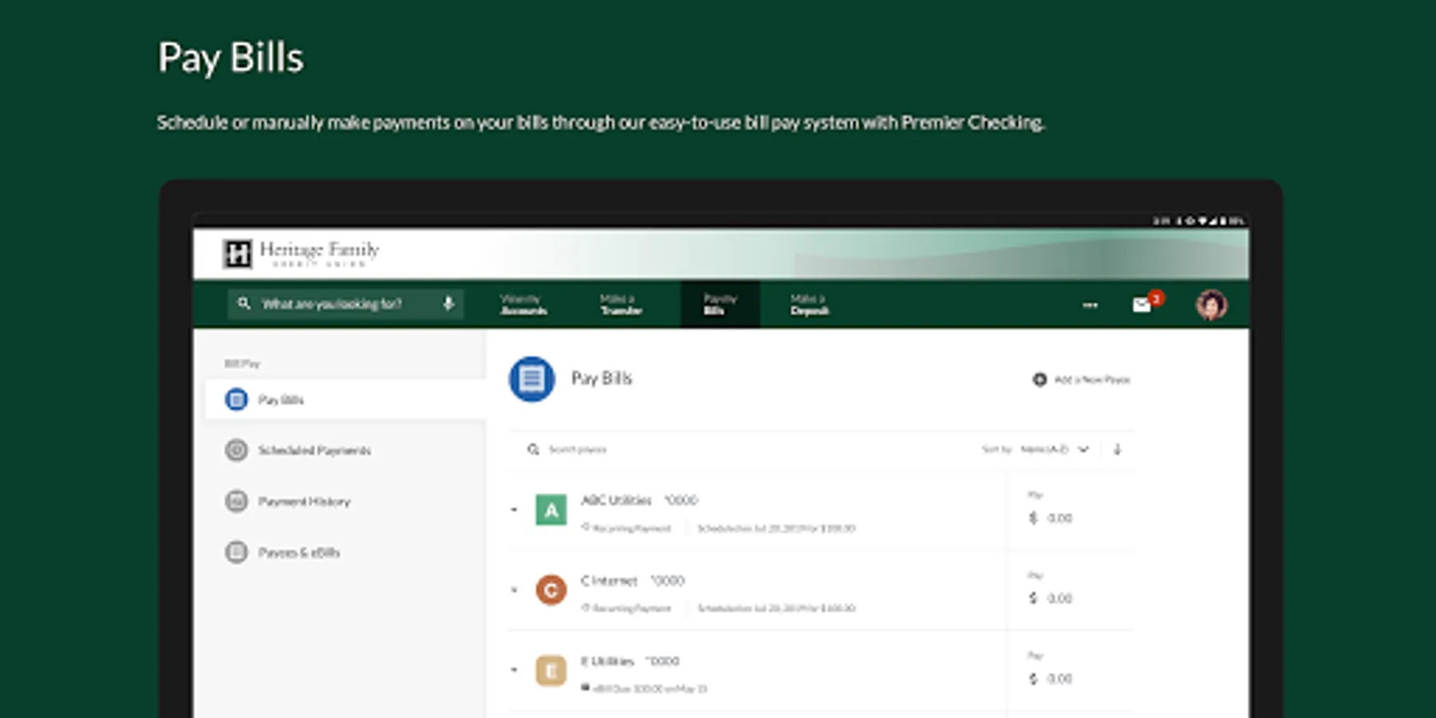
Task: Expand the E Utilities payee row
Action: point(515,670)
